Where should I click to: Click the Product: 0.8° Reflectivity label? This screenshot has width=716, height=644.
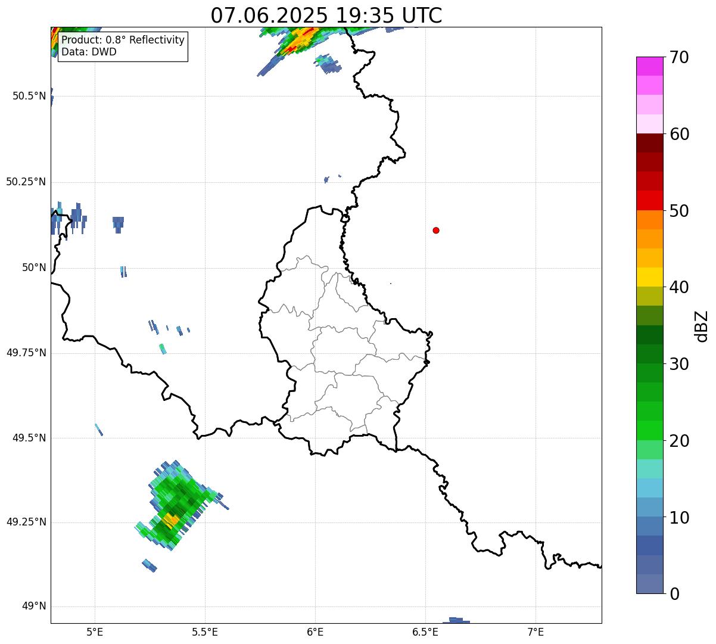[x=123, y=40]
